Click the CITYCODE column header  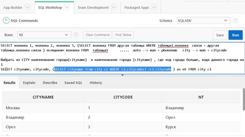[123, 97]
